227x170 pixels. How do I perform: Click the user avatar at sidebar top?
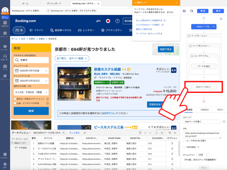pyautogui.click(x=5, y=10)
